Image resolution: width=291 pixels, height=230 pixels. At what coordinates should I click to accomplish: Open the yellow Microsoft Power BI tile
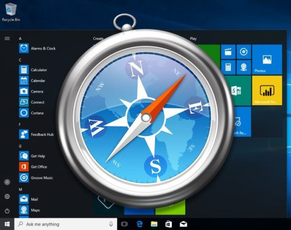267,90
